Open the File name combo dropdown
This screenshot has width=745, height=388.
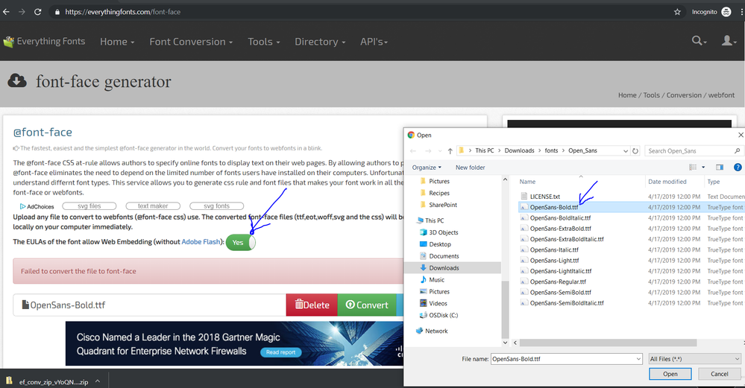coord(638,359)
